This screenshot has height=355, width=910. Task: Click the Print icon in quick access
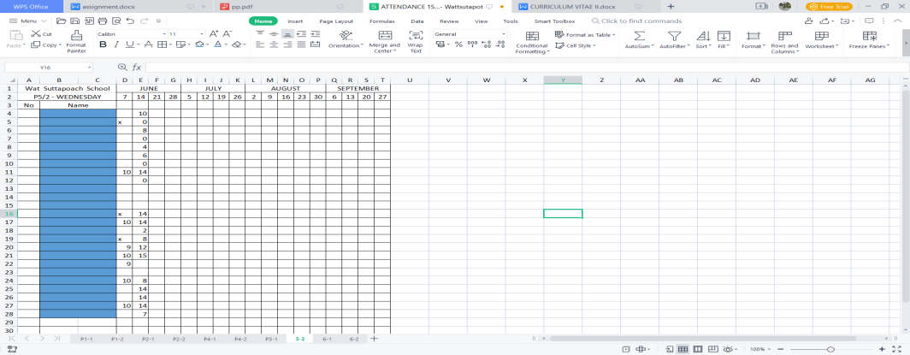pyautogui.click(x=103, y=21)
